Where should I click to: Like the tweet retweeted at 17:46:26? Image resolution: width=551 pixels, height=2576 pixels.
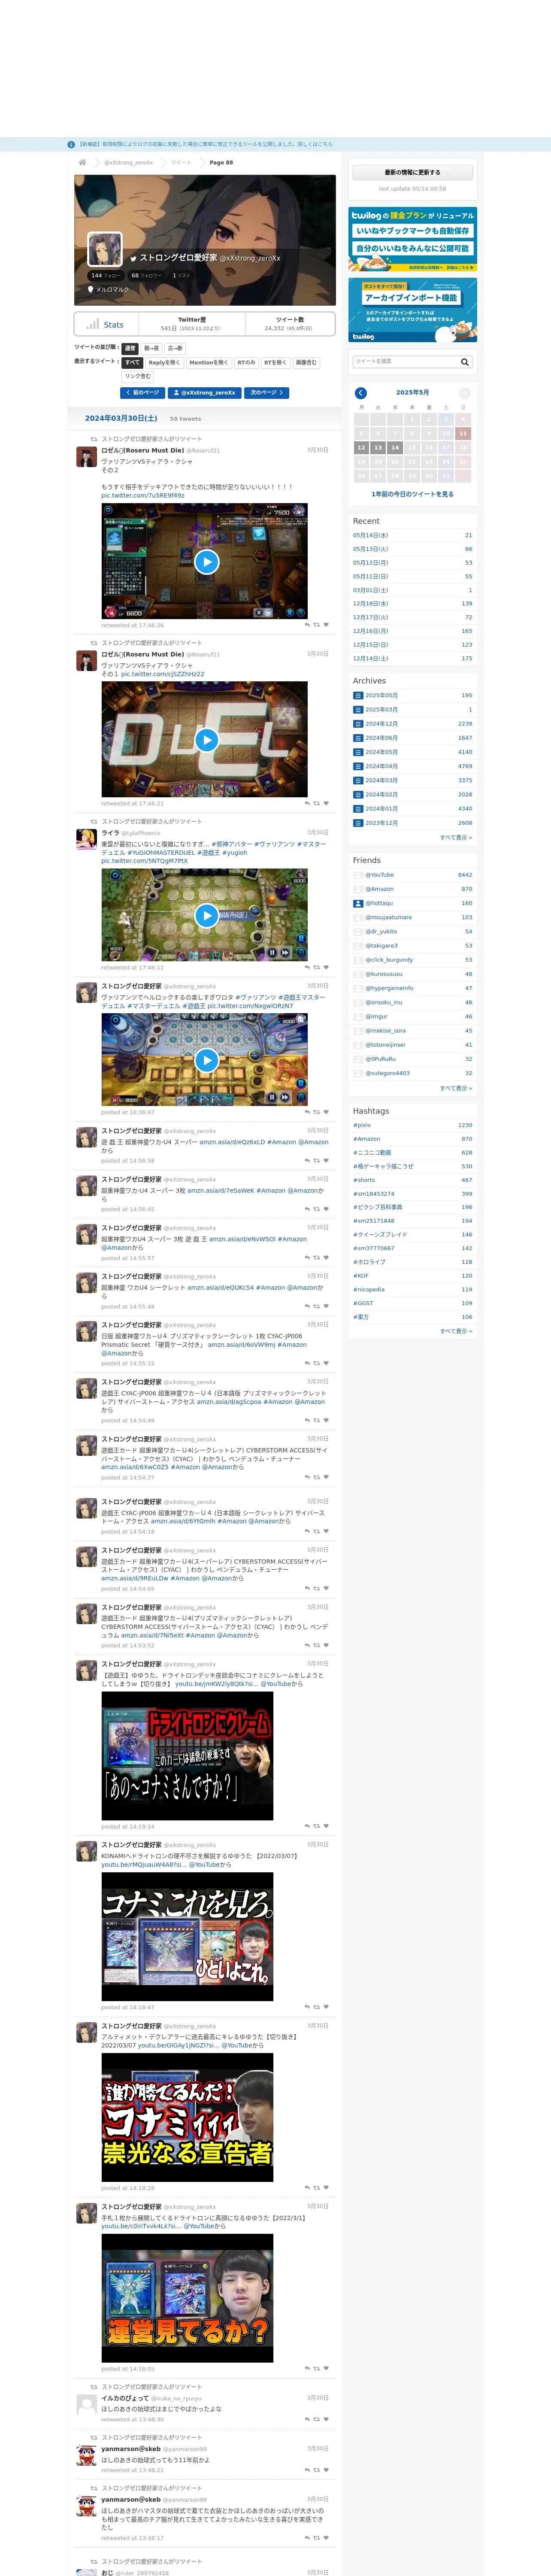pyautogui.click(x=326, y=625)
